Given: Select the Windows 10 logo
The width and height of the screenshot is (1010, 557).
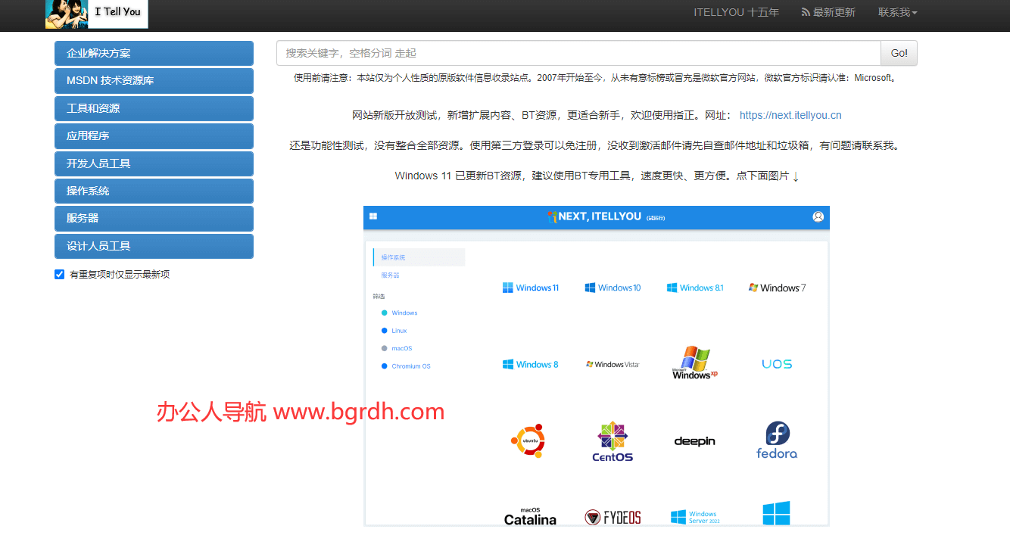Looking at the screenshot, I should [613, 288].
